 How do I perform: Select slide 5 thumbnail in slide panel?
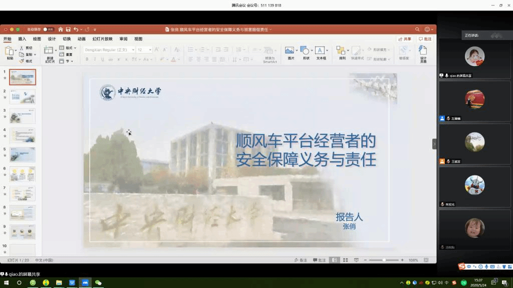click(x=23, y=154)
